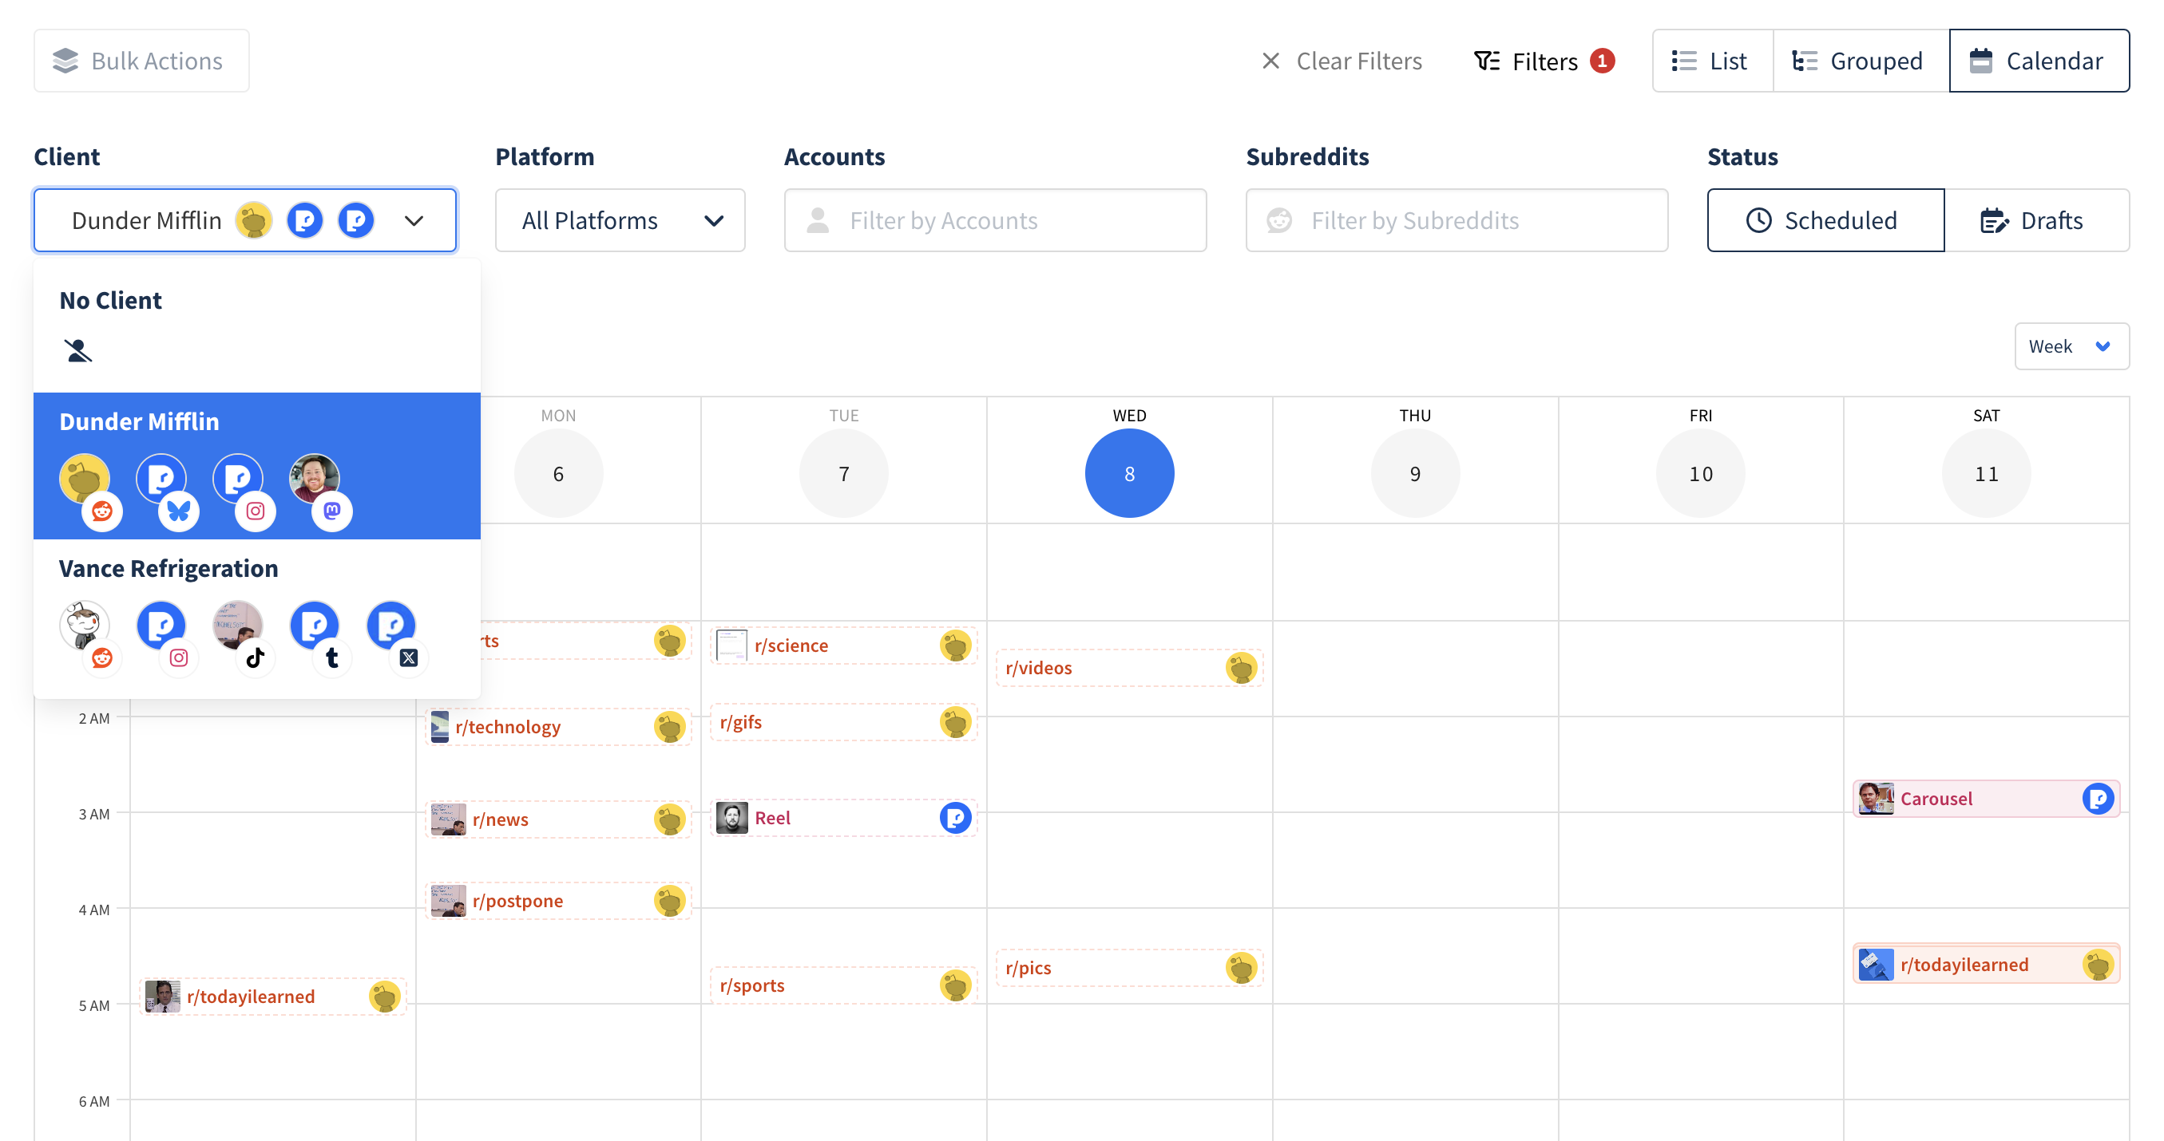
Task: Click Dunder Mifflin's Mastodon account avatar
Action: (314, 480)
